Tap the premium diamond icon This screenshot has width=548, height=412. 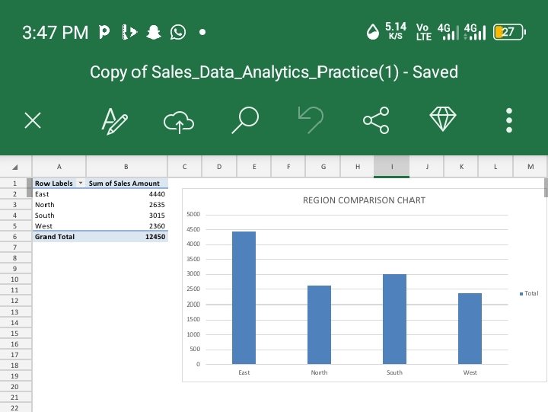click(443, 119)
